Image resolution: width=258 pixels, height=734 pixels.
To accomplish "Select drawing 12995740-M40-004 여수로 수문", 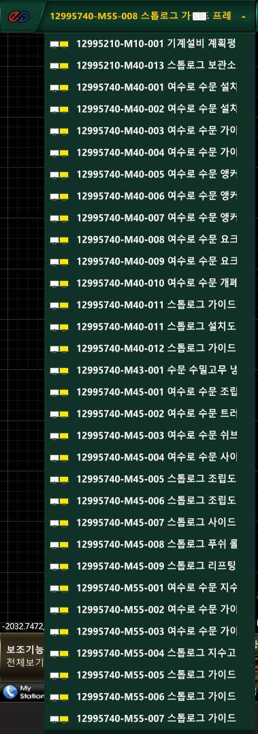I will tap(149, 152).
